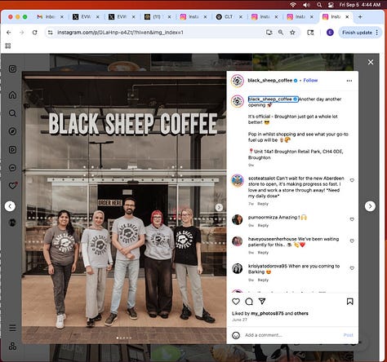Open a new browser tab
Viewport: 387px width, 362px height.
click(x=360, y=17)
